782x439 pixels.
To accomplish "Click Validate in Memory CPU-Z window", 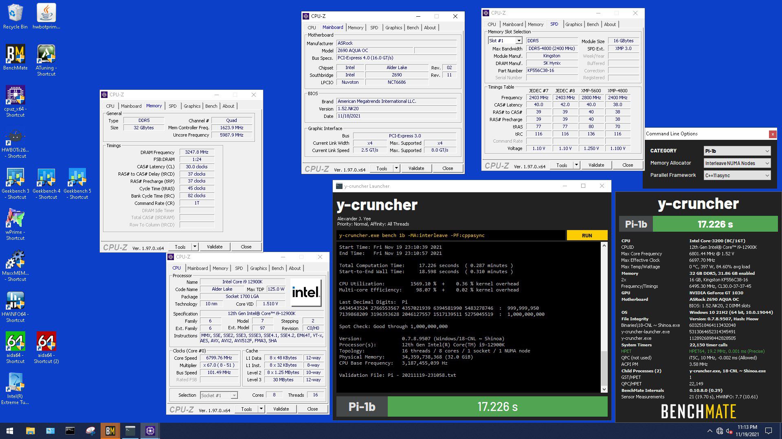I will (x=215, y=247).
